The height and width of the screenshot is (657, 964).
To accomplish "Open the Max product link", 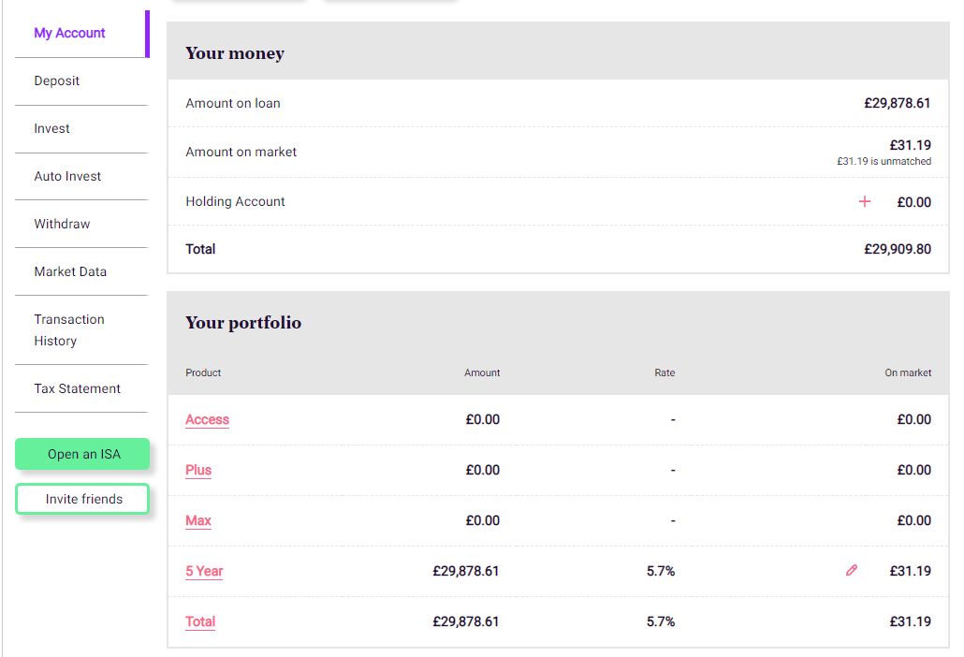I will [198, 520].
